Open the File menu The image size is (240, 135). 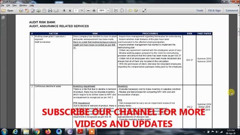pyautogui.click(x=3, y=5)
